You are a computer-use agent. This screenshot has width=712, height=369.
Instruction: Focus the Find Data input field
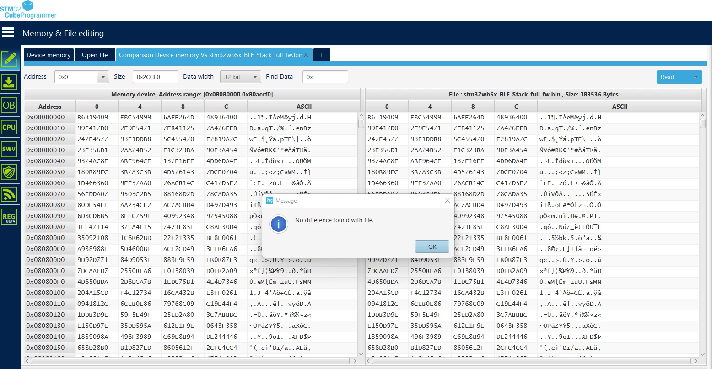pos(325,77)
